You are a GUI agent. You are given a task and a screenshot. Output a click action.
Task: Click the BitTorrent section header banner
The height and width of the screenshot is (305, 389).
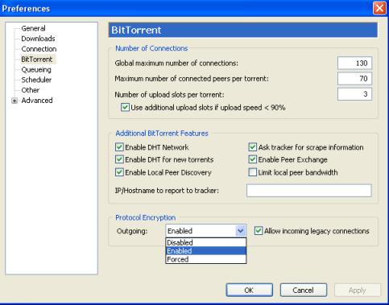243,30
